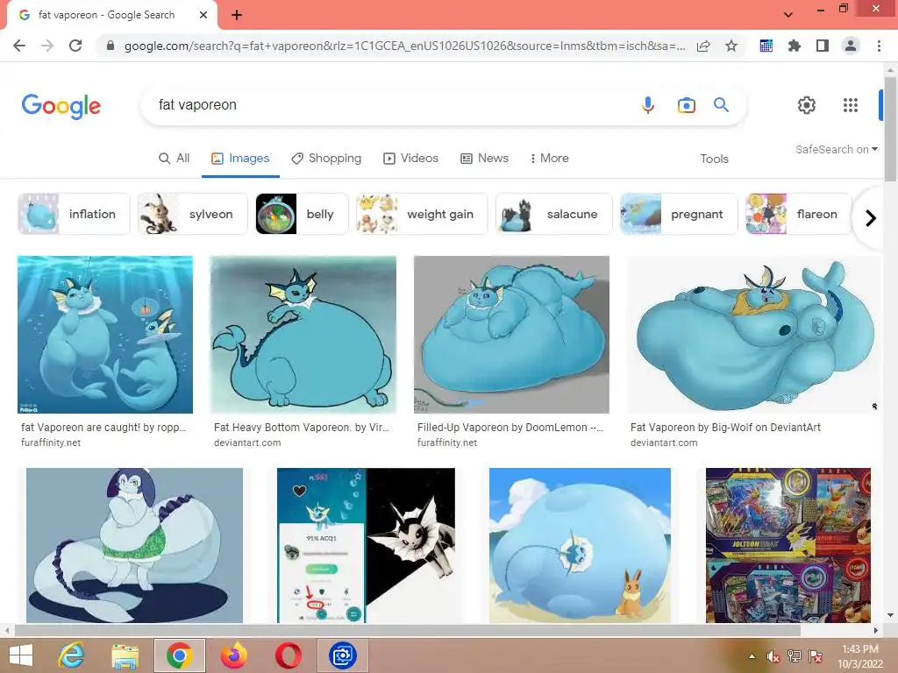Open the Extensions puzzle icon
The height and width of the screenshot is (673, 898).
point(795,46)
